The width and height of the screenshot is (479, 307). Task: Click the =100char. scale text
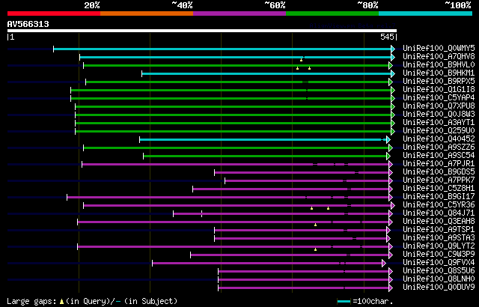[372, 302]
